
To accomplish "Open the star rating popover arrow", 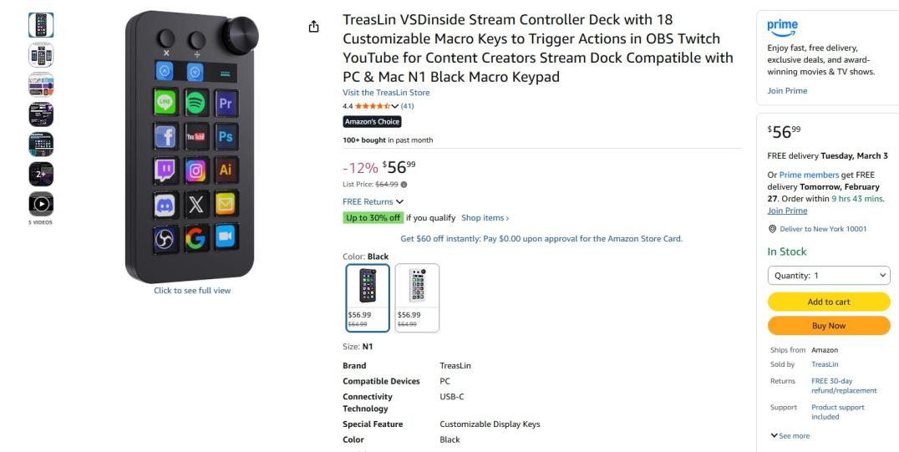I will [x=395, y=106].
